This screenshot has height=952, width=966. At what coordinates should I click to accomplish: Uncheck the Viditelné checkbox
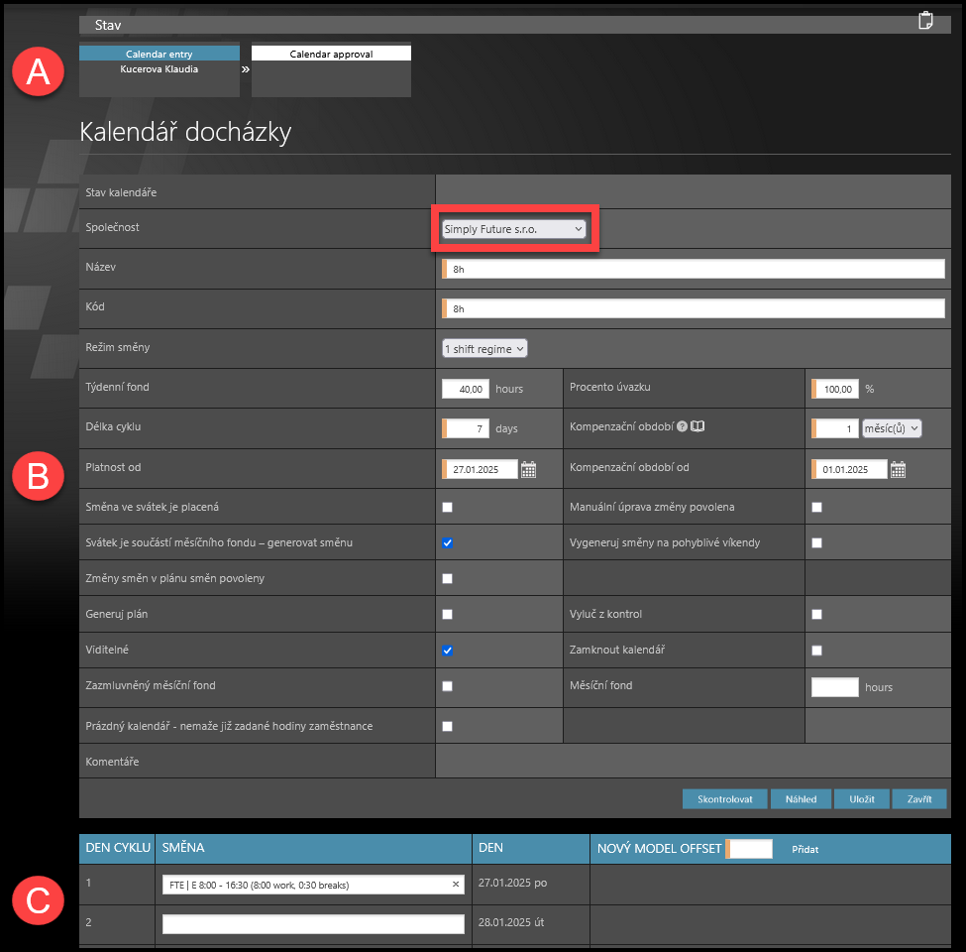pos(448,651)
